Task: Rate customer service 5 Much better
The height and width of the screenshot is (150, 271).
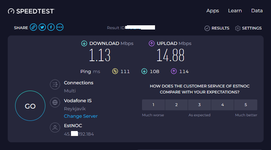Action: click(246, 105)
